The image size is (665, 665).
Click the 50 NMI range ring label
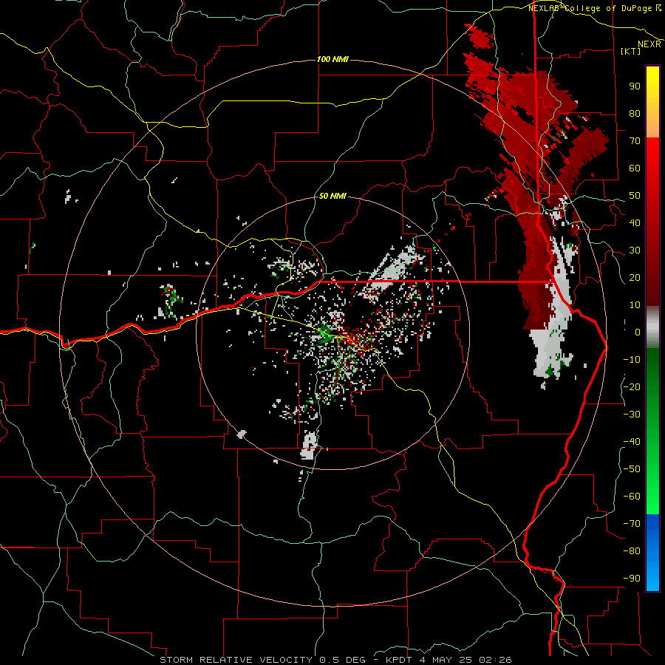click(x=333, y=196)
